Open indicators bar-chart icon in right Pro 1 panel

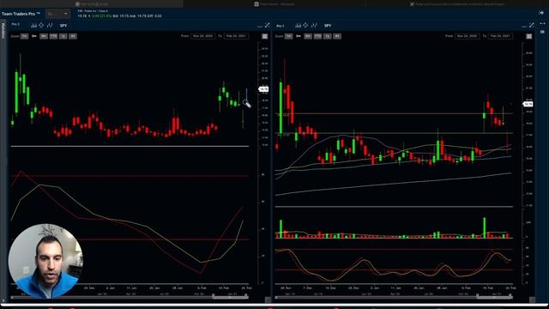(298, 25)
